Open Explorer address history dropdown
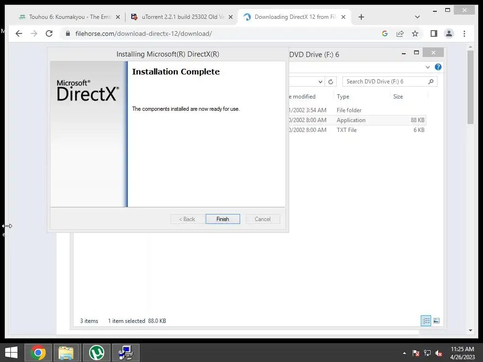 click(x=320, y=82)
